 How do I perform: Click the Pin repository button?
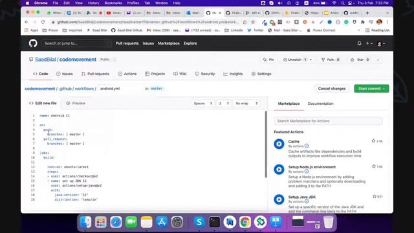pyautogui.click(x=268, y=60)
